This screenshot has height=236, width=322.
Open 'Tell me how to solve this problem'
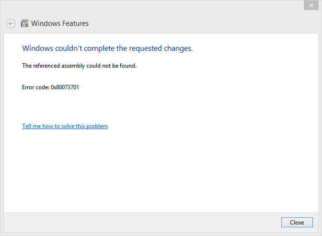[65, 126]
